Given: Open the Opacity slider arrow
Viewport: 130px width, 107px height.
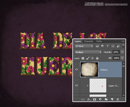Looking at the screenshot, I should [122, 52].
